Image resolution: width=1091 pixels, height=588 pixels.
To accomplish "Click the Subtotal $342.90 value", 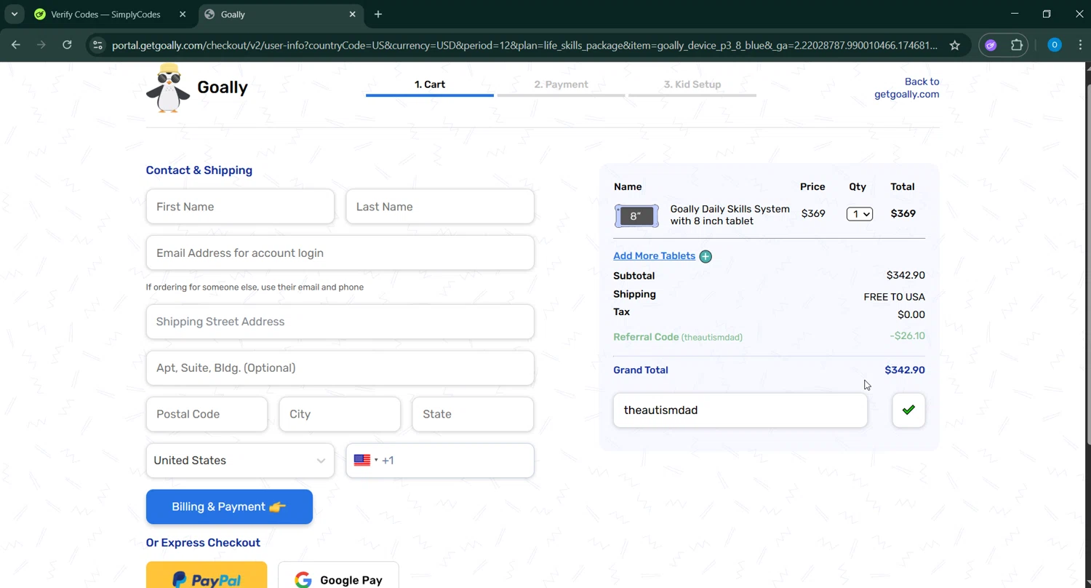I will coord(906,276).
